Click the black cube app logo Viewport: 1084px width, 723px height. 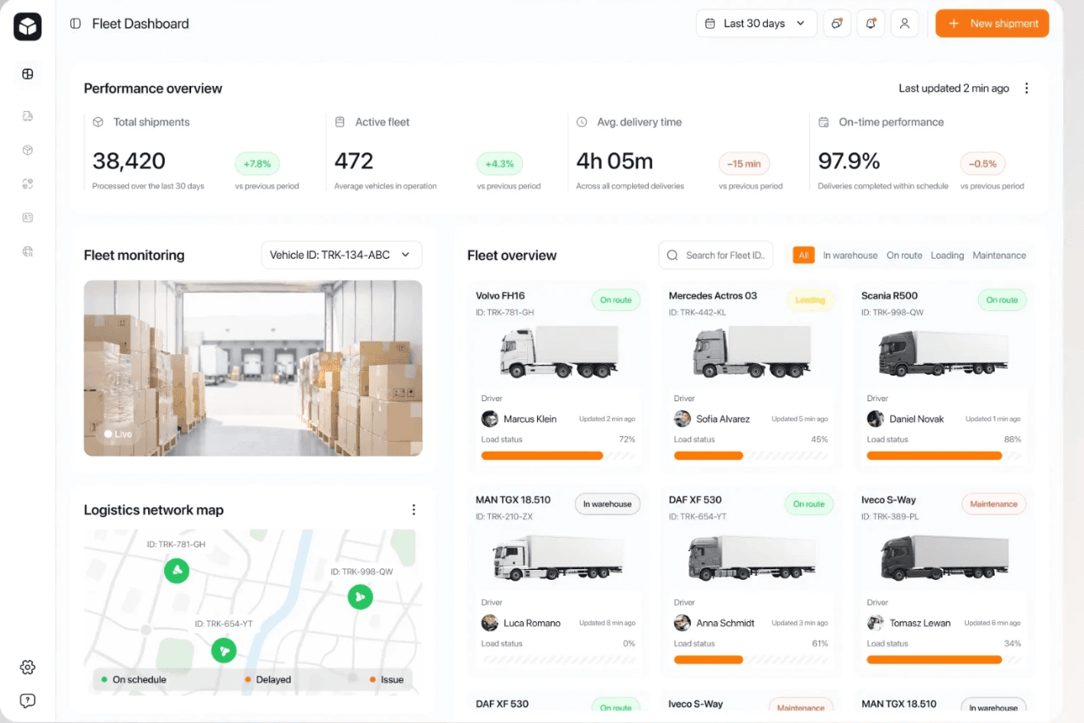[27, 26]
